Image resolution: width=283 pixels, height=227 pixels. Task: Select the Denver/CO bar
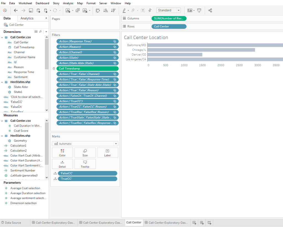(x=175, y=54)
